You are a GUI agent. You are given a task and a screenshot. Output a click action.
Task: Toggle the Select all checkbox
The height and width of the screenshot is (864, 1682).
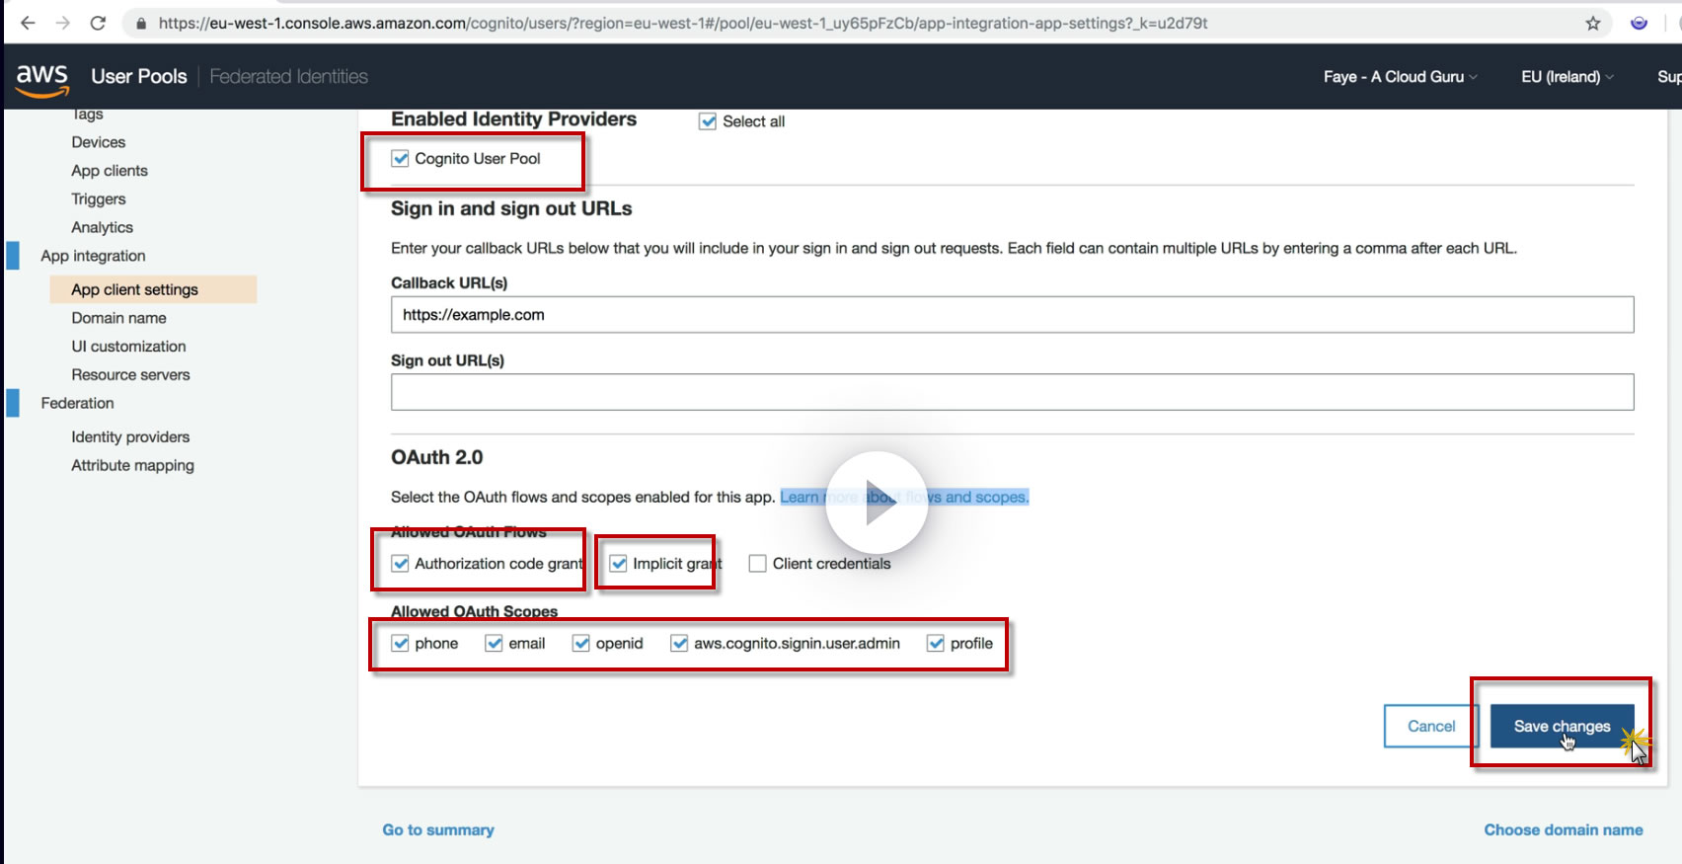click(708, 121)
